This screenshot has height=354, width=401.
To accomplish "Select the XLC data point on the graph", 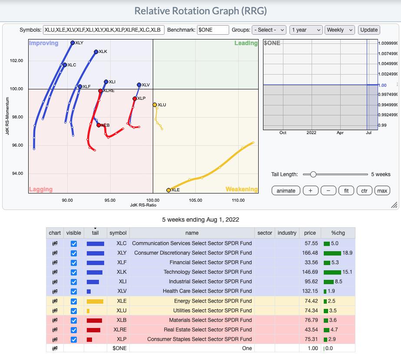I will coord(65,65).
